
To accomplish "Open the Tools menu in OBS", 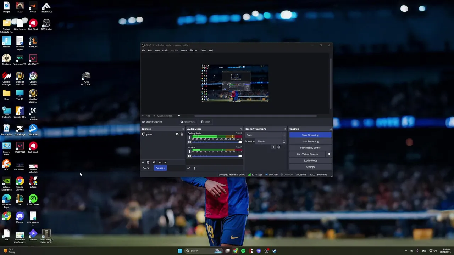I will tap(204, 50).
